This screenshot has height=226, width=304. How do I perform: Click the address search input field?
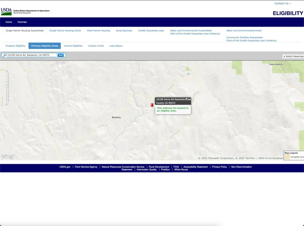(32, 55)
